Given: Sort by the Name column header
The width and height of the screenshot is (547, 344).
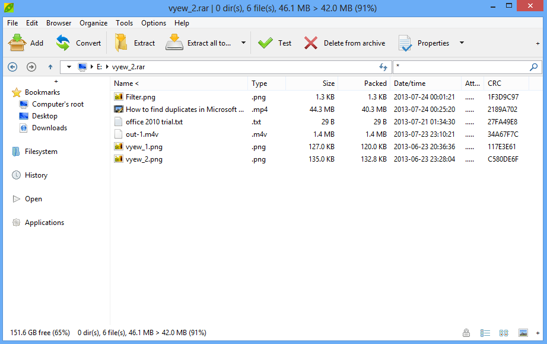Looking at the screenshot, I should tap(179, 83).
